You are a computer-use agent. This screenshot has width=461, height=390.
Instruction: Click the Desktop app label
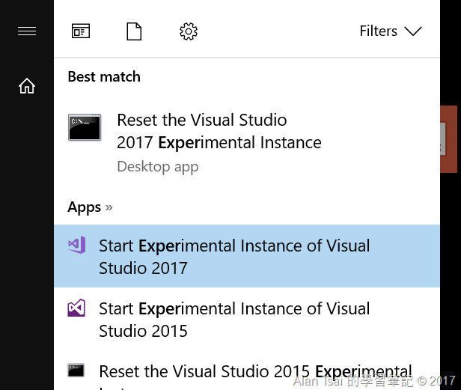pos(158,167)
